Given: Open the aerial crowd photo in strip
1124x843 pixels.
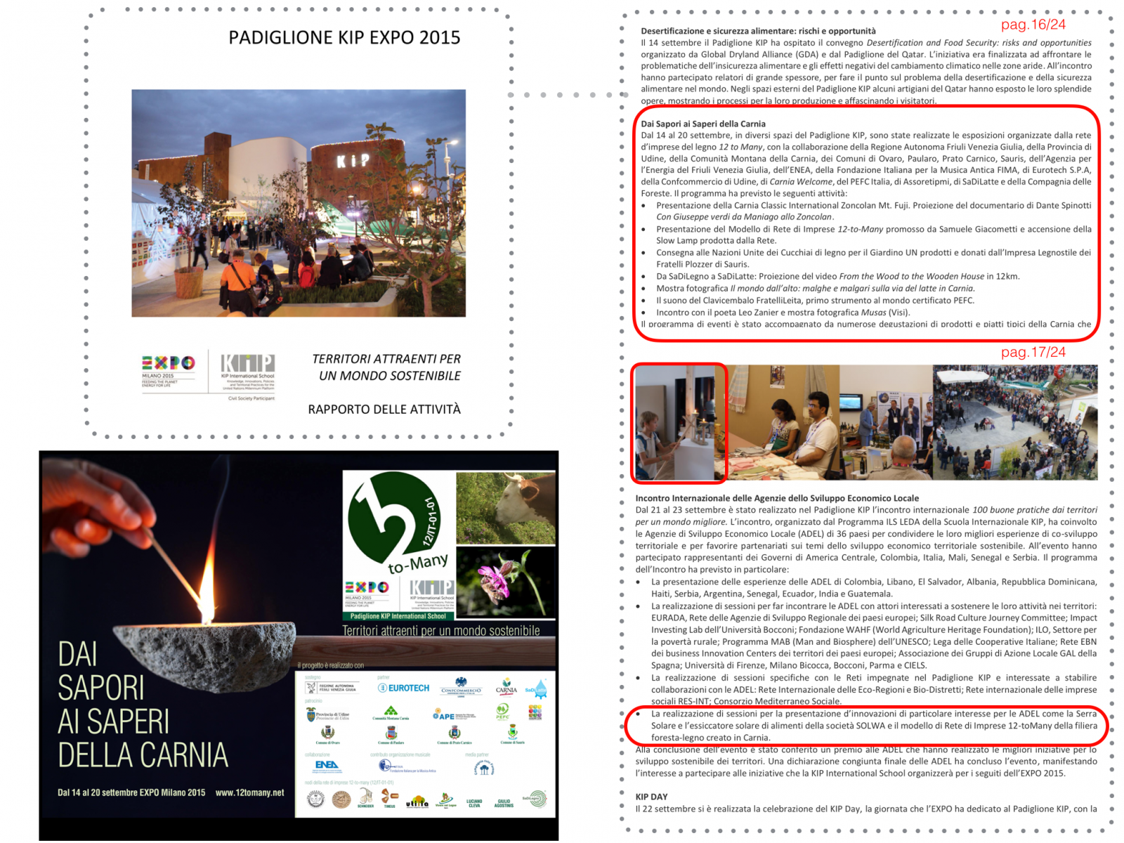Looking at the screenshot, I should (1015, 423).
